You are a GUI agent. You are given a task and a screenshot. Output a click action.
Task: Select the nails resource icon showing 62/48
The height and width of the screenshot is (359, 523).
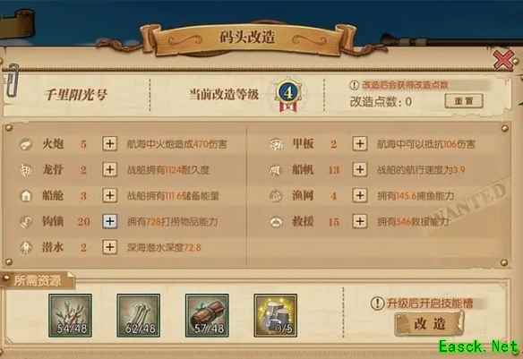pos(139,315)
